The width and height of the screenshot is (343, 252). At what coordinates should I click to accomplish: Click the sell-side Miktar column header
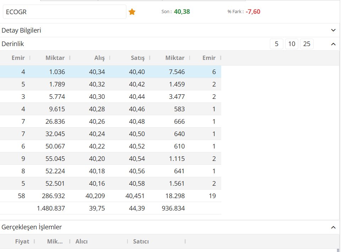click(175, 58)
